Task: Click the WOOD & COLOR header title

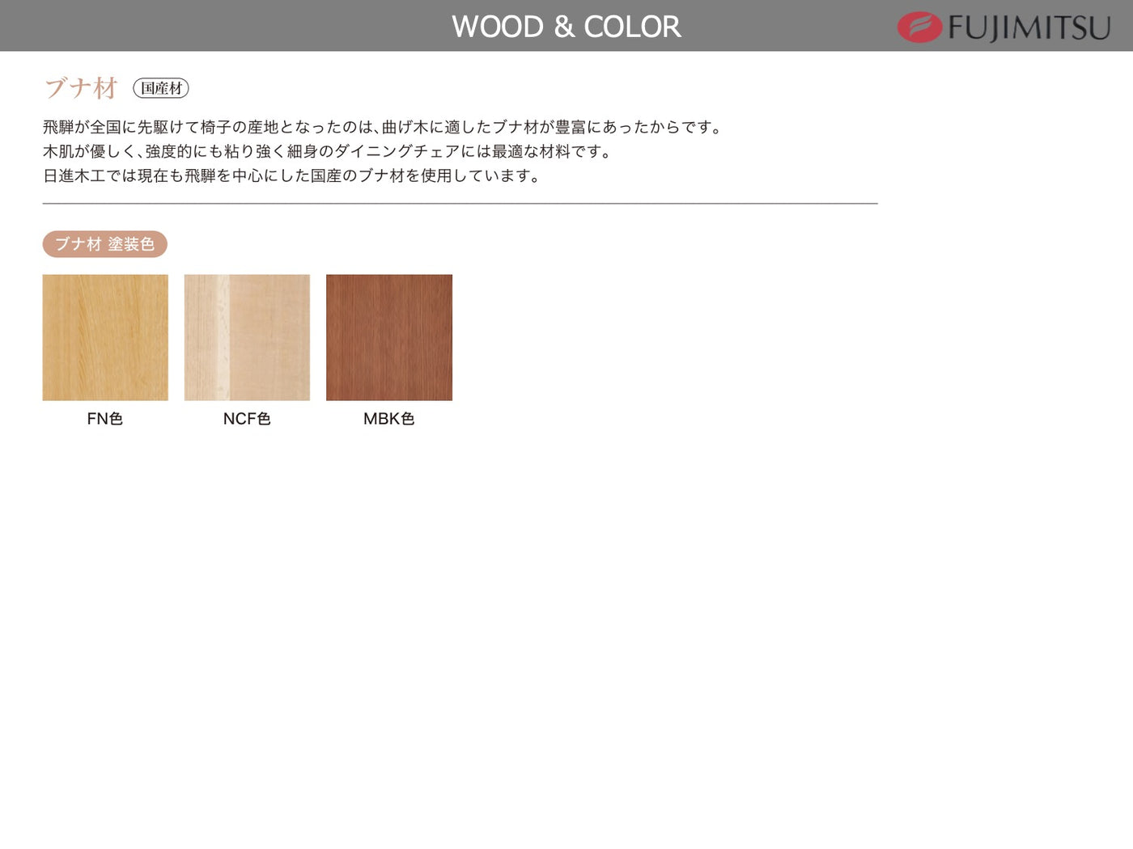Action: click(x=566, y=27)
